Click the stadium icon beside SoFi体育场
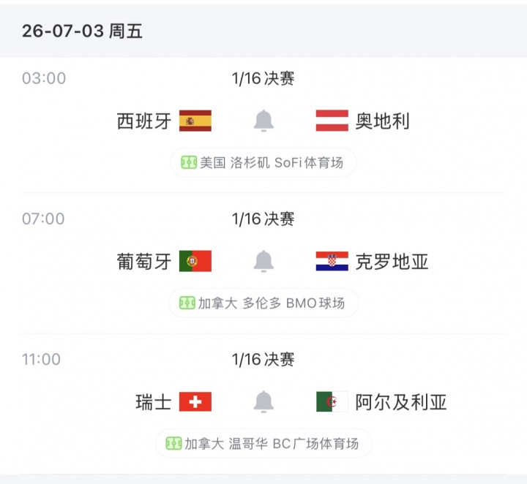The width and height of the screenshot is (527, 484). pyautogui.click(x=189, y=162)
